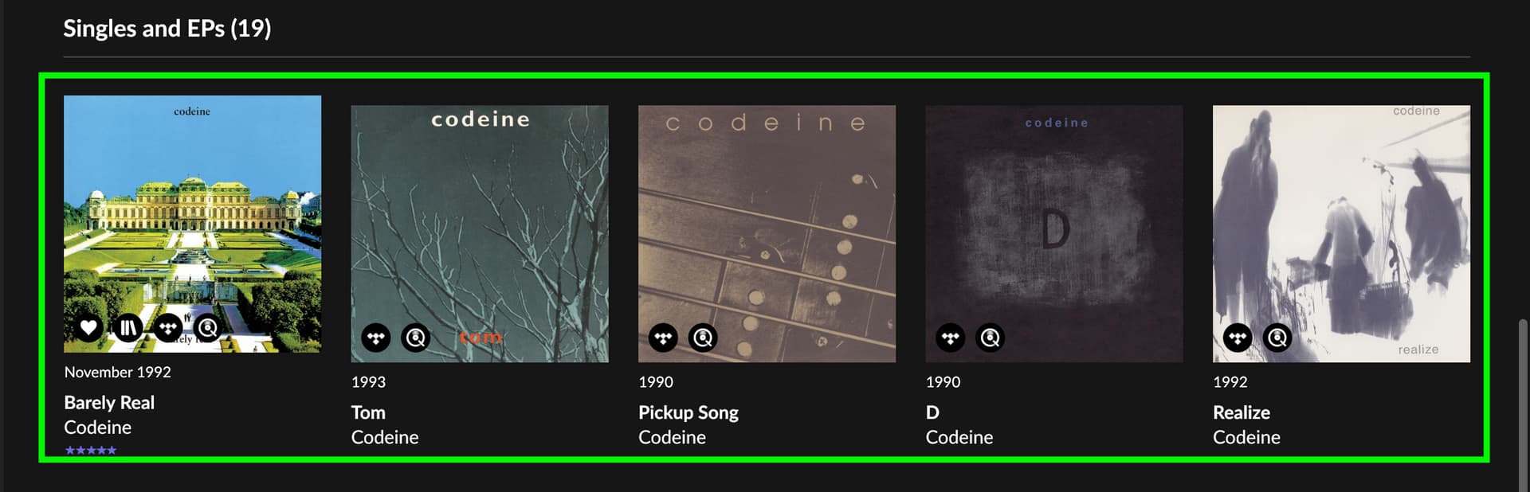This screenshot has height=492, width=1530.
Task: Click the Qobuz icon on Tom cover
Action: tap(415, 338)
